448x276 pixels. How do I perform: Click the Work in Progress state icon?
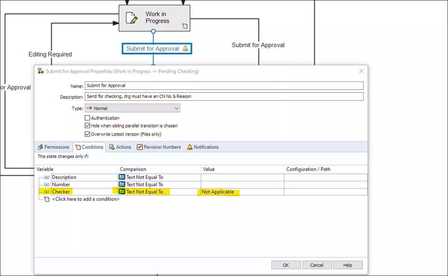(x=132, y=18)
